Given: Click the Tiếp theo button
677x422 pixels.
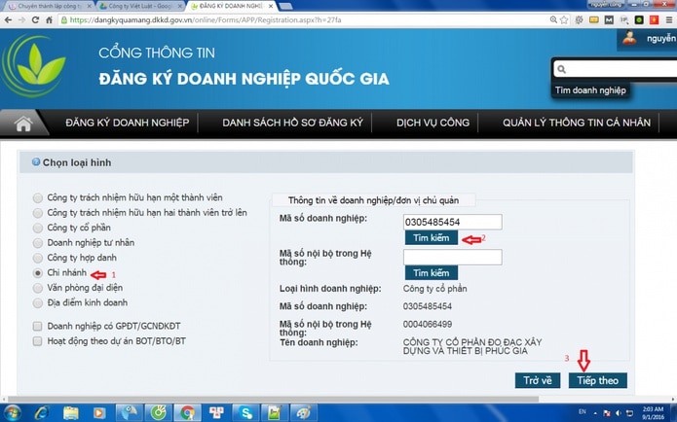Looking at the screenshot, I should point(597,380).
